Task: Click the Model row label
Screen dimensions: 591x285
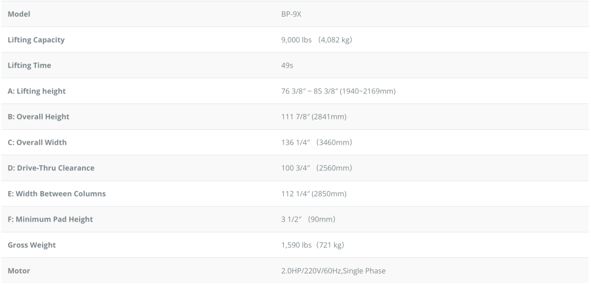Action: [x=19, y=14]
